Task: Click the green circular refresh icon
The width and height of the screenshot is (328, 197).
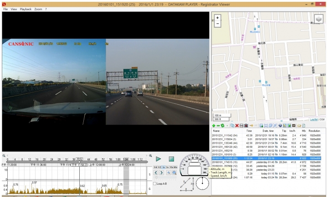Action: 223,126
